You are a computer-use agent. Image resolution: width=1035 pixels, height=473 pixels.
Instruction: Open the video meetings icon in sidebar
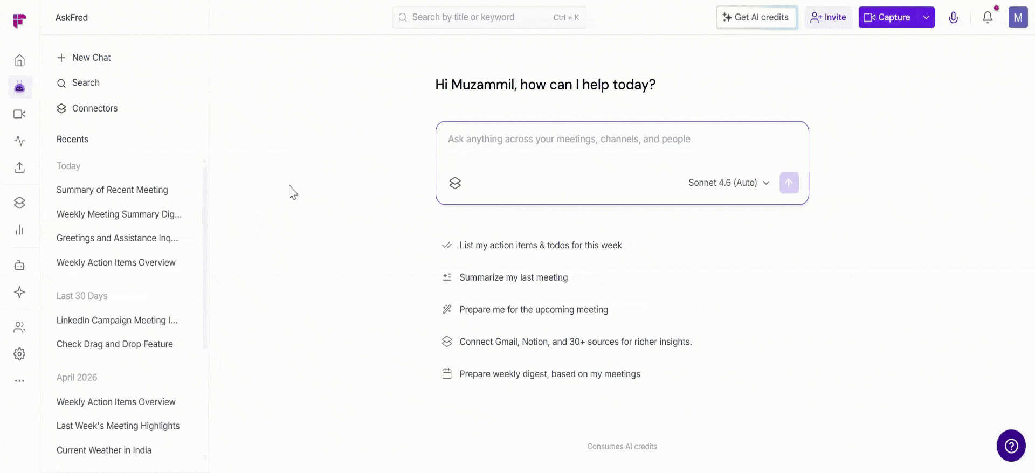point(19,114)
